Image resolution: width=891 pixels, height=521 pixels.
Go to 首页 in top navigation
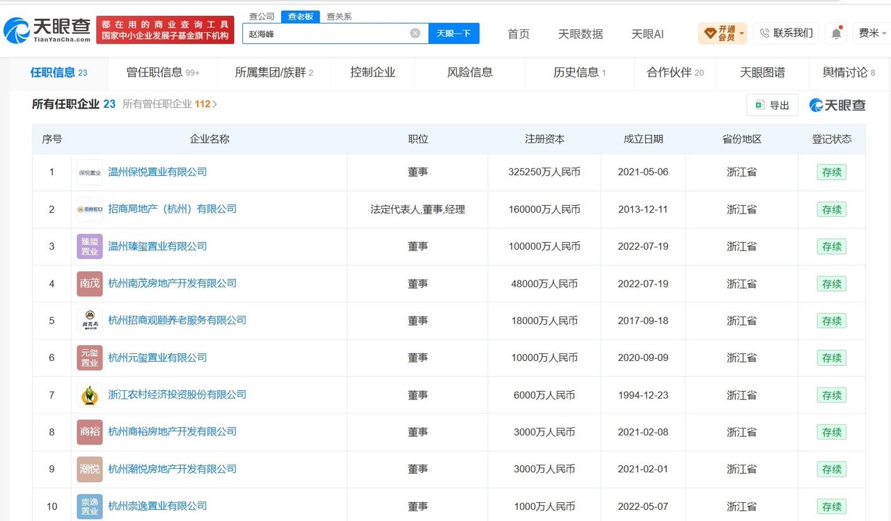coord(518,33)
